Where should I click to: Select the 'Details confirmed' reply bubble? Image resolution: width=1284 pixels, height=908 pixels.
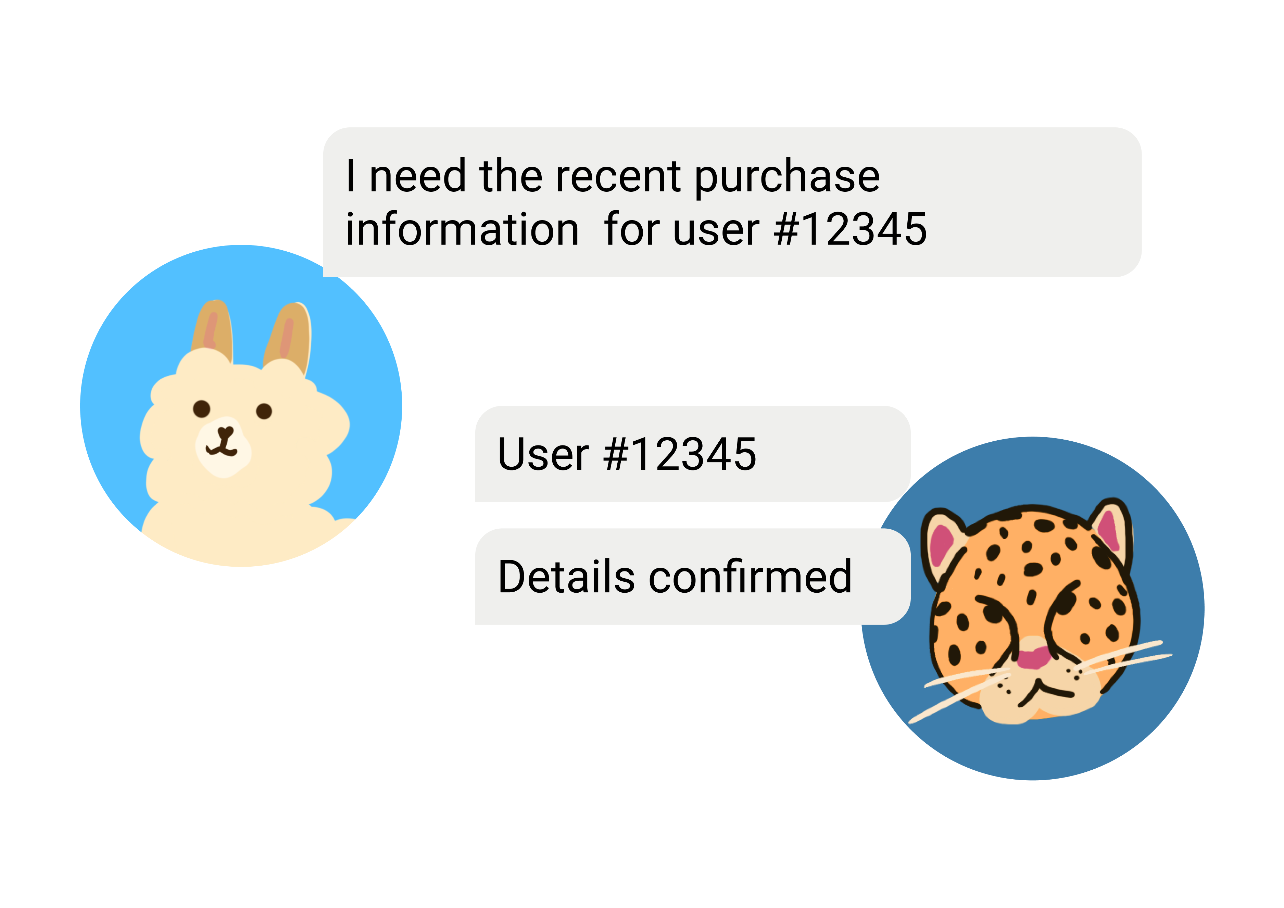(693, 577)
